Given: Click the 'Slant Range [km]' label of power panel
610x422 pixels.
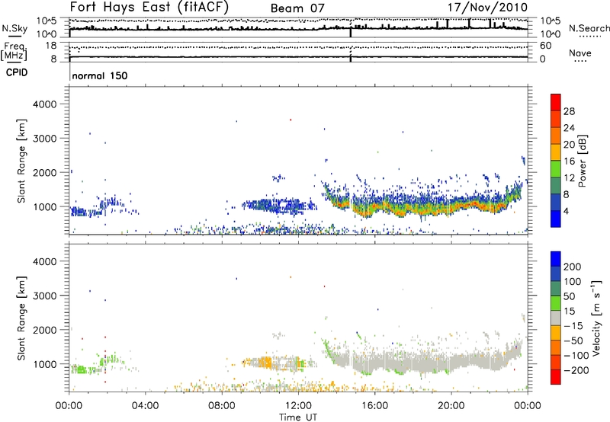Looking at the screenshot, I should (x=21, y=161).
